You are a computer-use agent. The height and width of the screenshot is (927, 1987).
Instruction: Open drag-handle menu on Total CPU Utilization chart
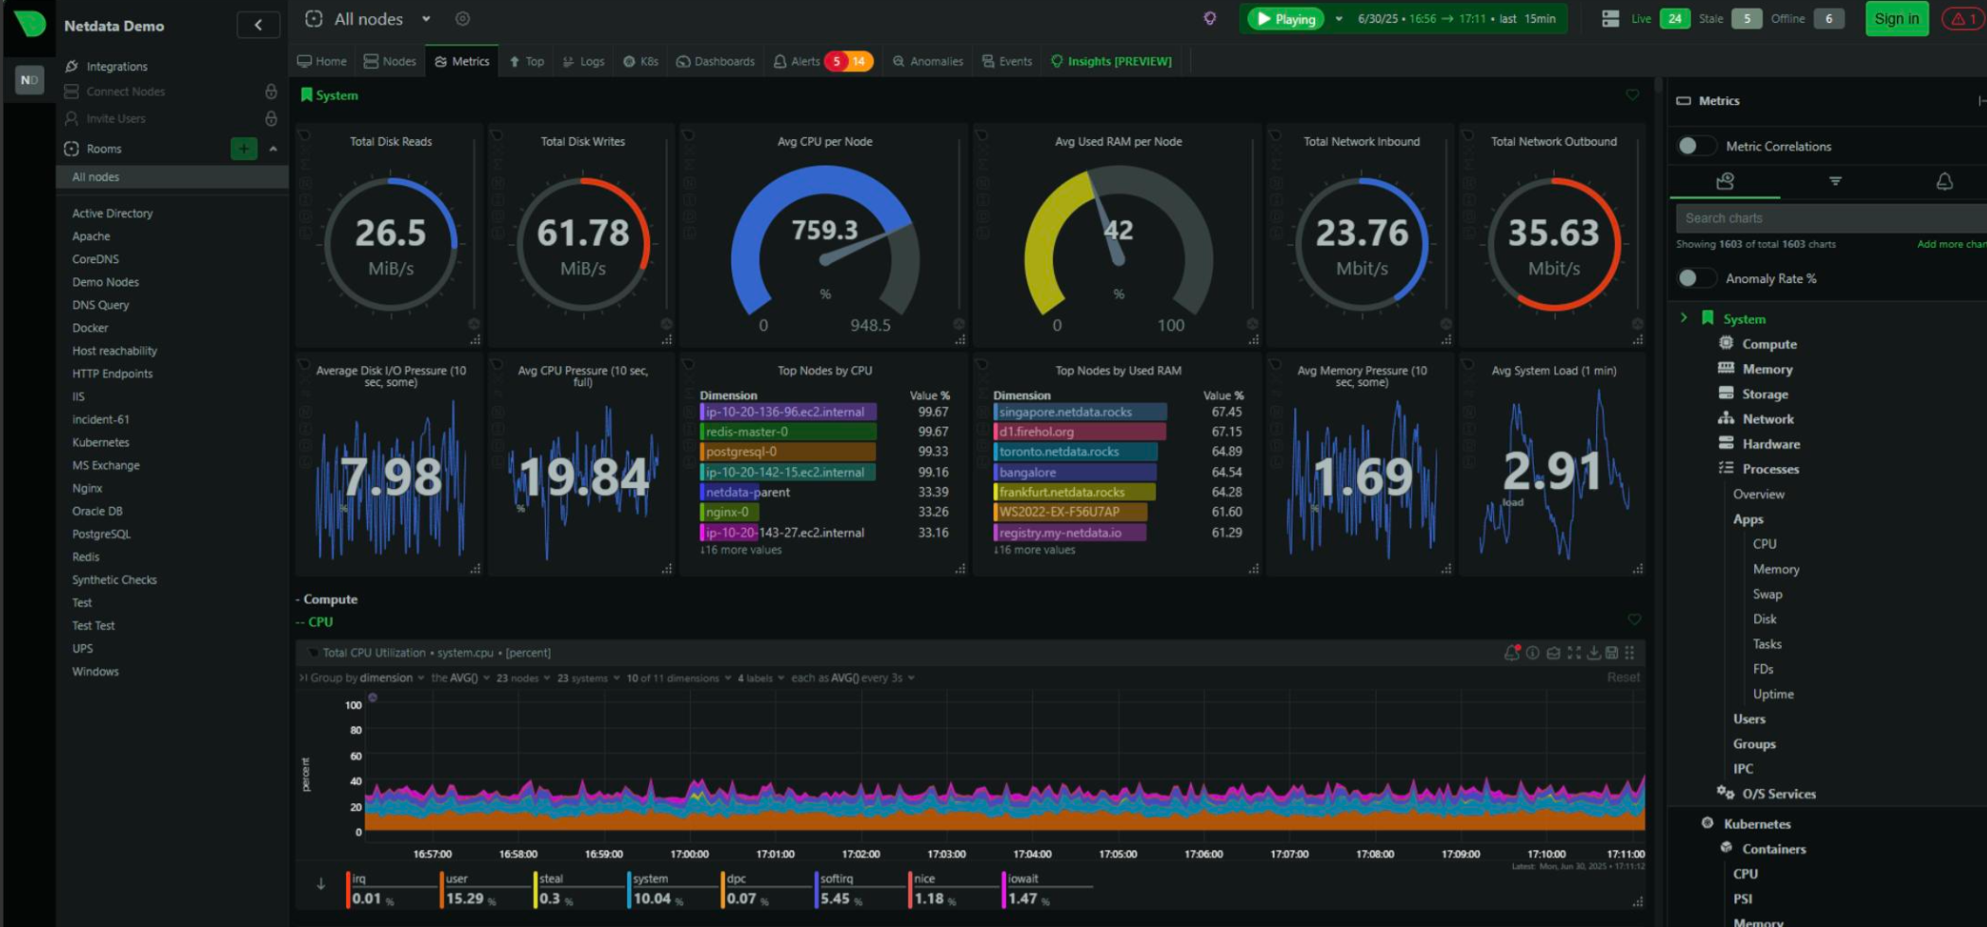pos(1629,653)
